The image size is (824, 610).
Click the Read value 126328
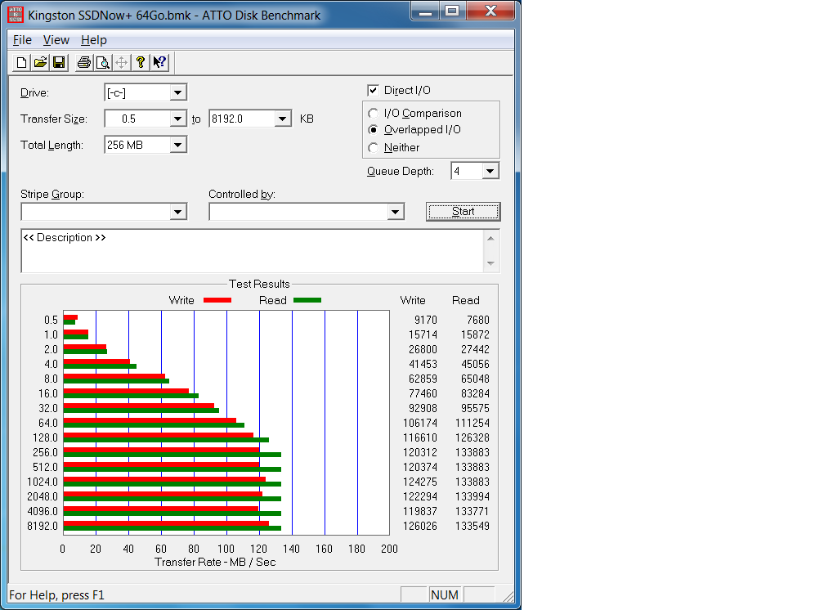pos(472,437)
